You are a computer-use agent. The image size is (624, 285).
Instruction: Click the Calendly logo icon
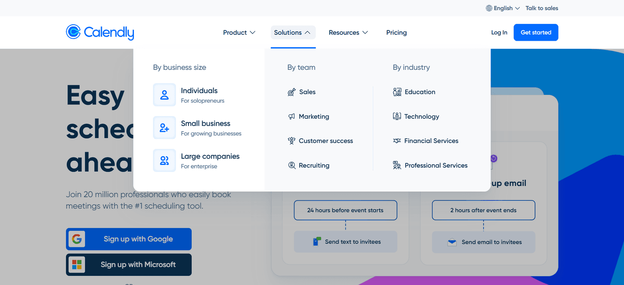[73, 32]
